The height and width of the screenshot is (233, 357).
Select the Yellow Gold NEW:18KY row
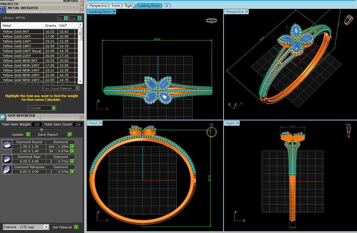point(39,75)
